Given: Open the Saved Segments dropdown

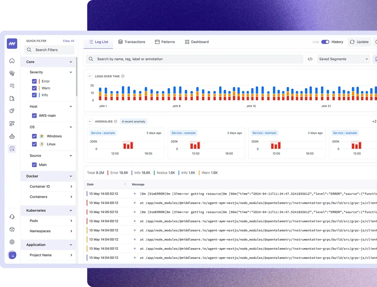Looking at the screenshot, I should [x=344, y=59].
